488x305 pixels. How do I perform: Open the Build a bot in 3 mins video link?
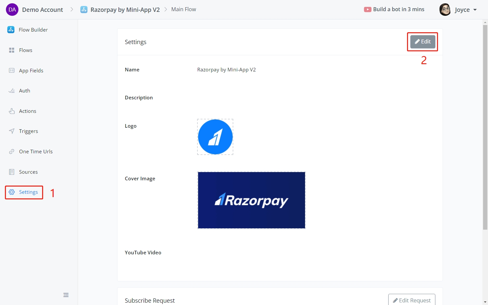click(394, 9)
